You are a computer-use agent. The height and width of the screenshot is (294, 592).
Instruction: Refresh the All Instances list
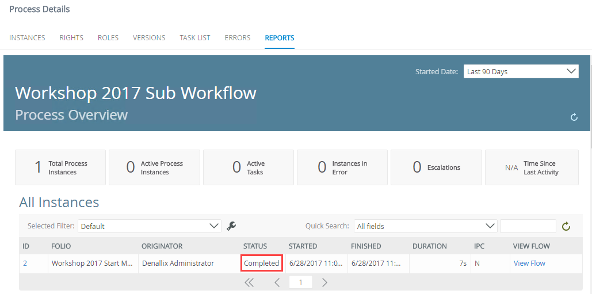click(x=566, y=227)
